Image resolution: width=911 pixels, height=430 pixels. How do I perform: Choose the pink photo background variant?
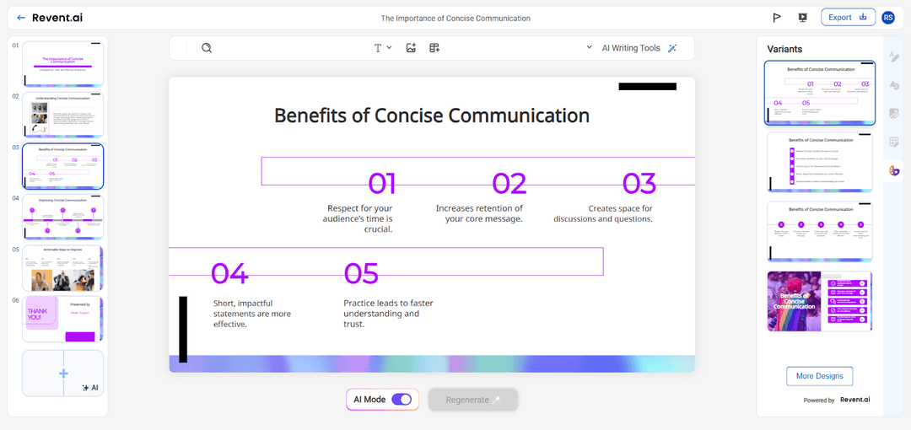click(x=820, y=302)
